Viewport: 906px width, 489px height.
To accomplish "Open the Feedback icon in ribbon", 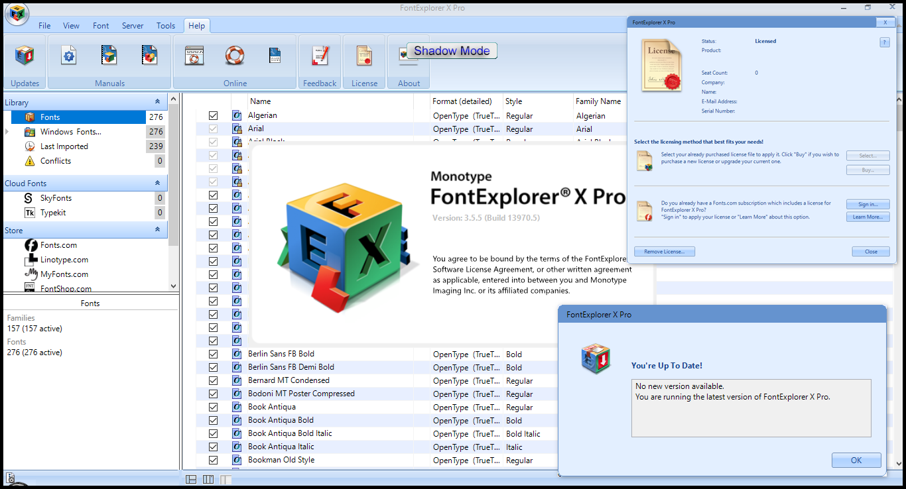I will [x=320, y=56].
